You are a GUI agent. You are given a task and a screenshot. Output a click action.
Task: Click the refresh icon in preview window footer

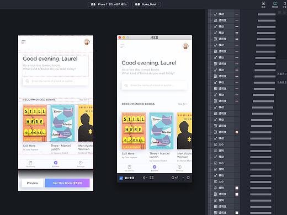[188, 178]
